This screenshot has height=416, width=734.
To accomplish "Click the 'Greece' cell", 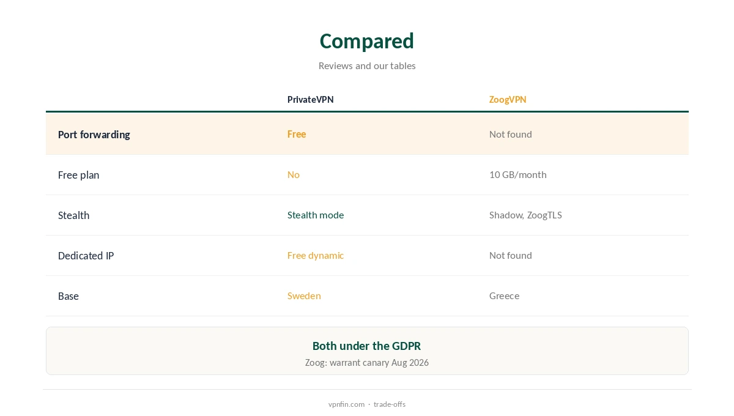I will click(x=504, y=295).
